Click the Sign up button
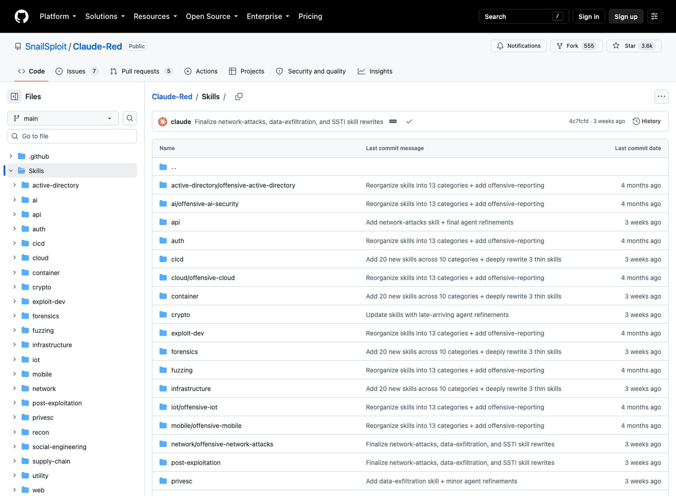 click(626, 16)
